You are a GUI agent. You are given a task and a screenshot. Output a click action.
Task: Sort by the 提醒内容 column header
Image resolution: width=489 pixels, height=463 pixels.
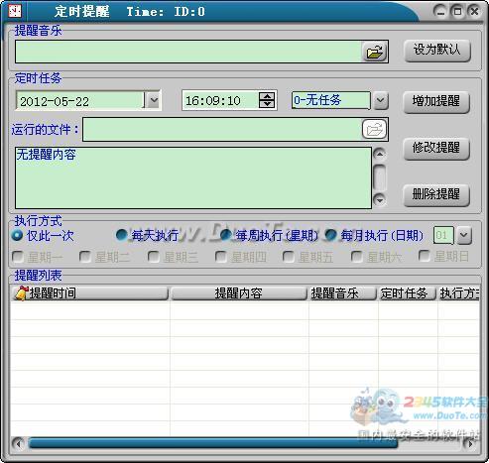pos(239,293)
